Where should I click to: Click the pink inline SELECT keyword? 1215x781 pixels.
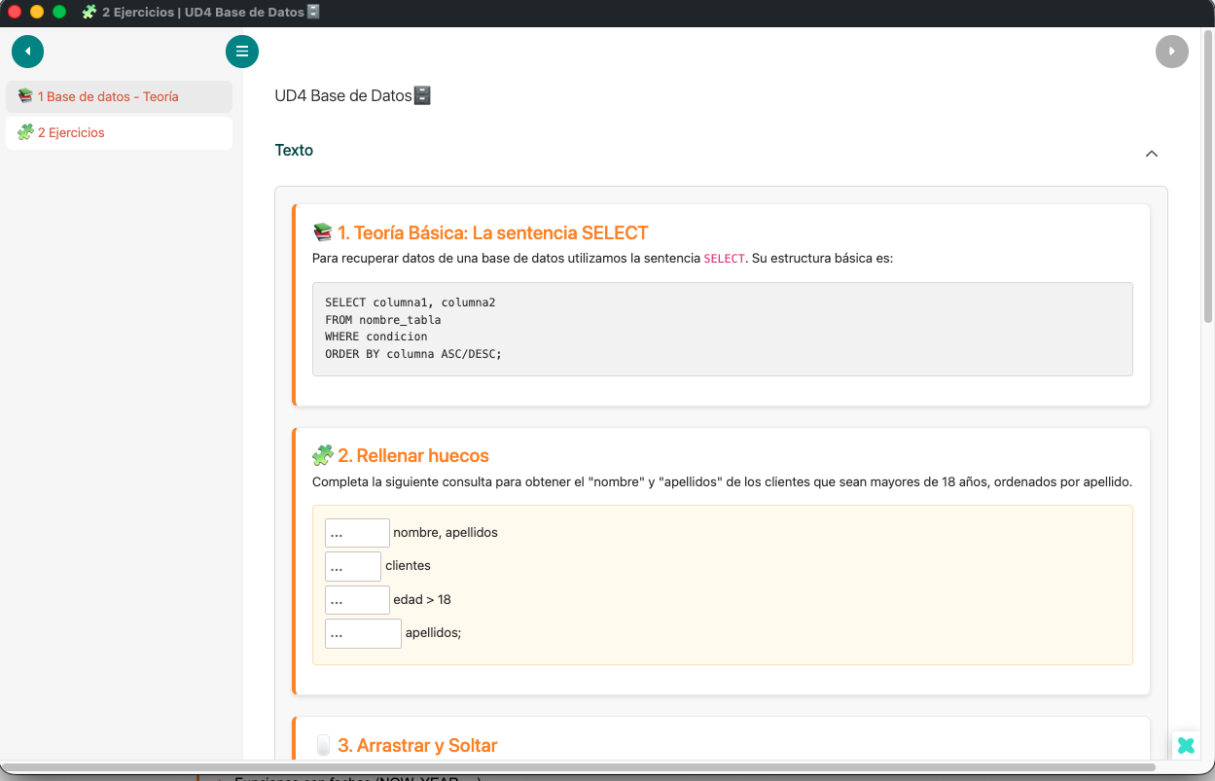click(x=724, y=259)
